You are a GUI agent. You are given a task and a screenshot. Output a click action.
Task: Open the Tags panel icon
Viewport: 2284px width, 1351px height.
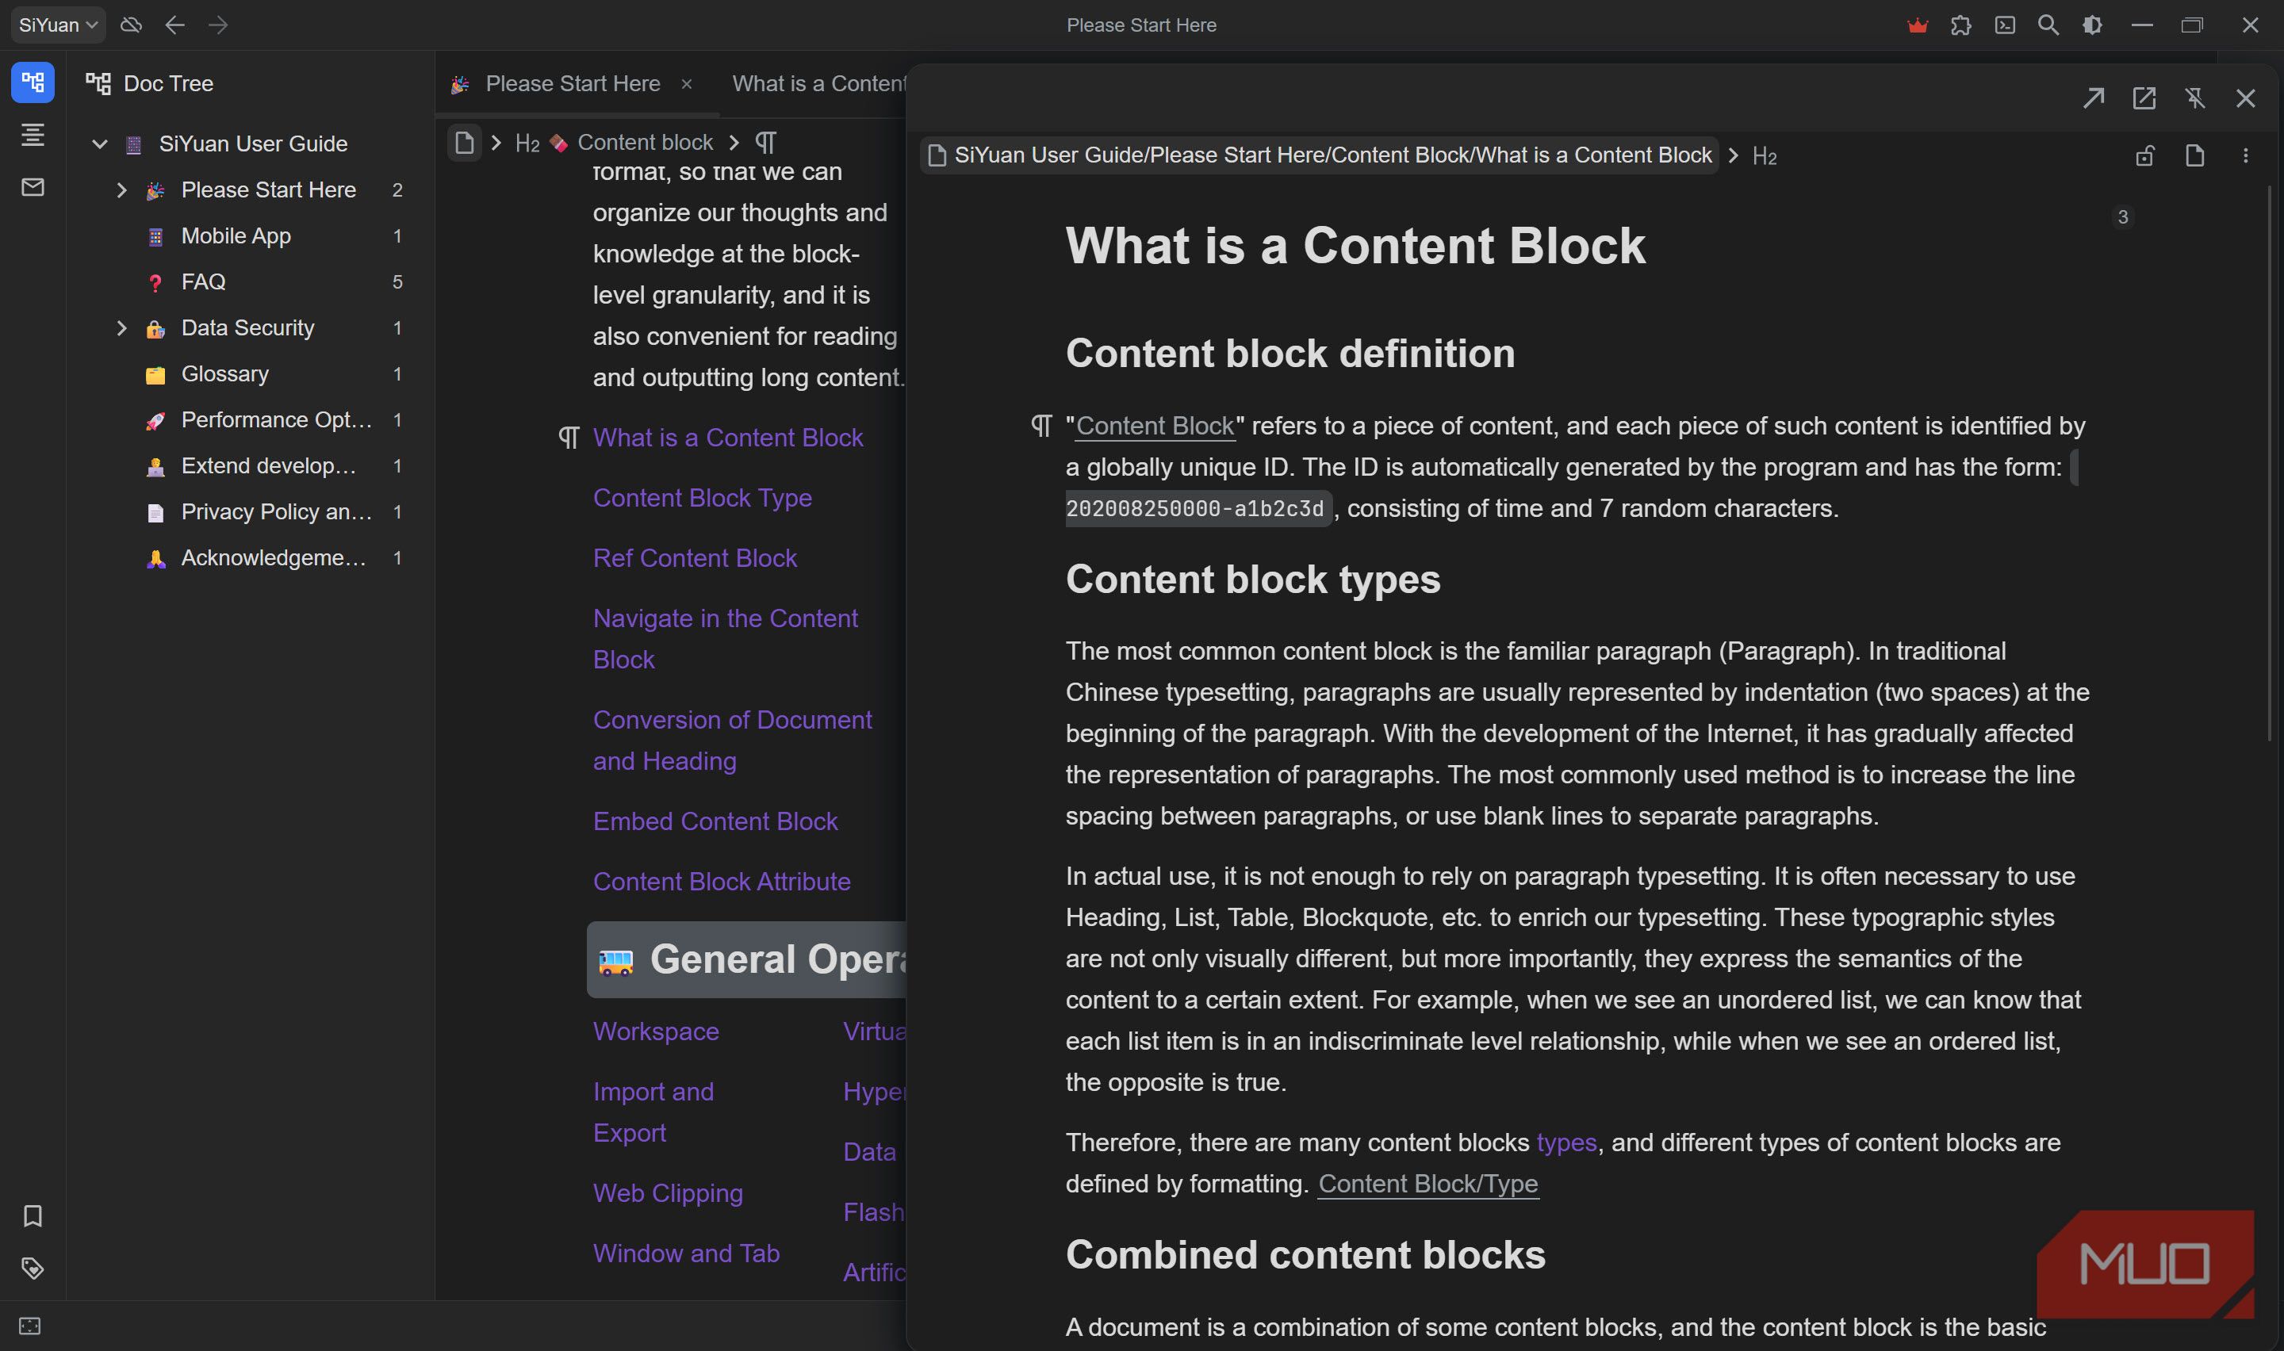(33, 1267)
